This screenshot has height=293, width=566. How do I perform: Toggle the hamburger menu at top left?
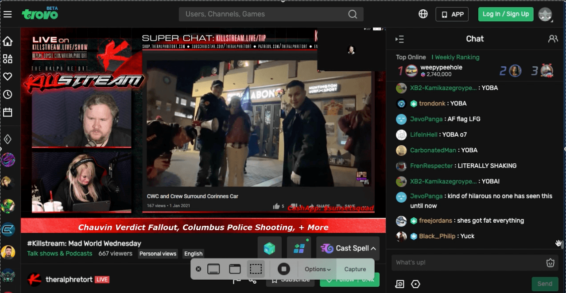(x=8, y=14)
